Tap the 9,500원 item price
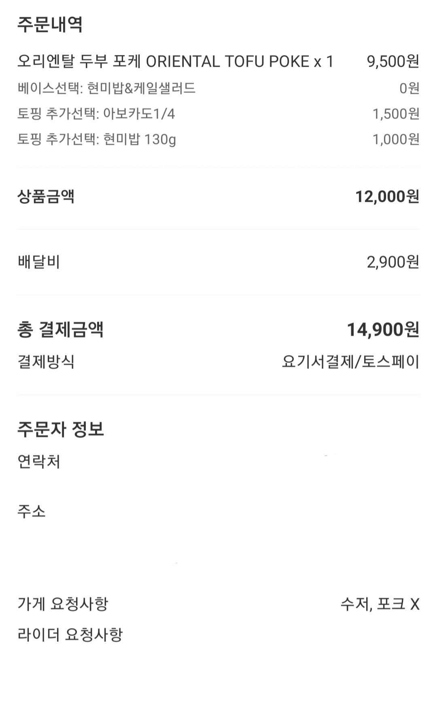437x716 pixels. (x=392, y=61)
